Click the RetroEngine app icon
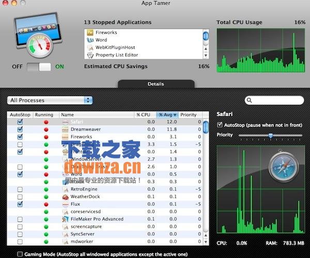 [x=65, y=189]
